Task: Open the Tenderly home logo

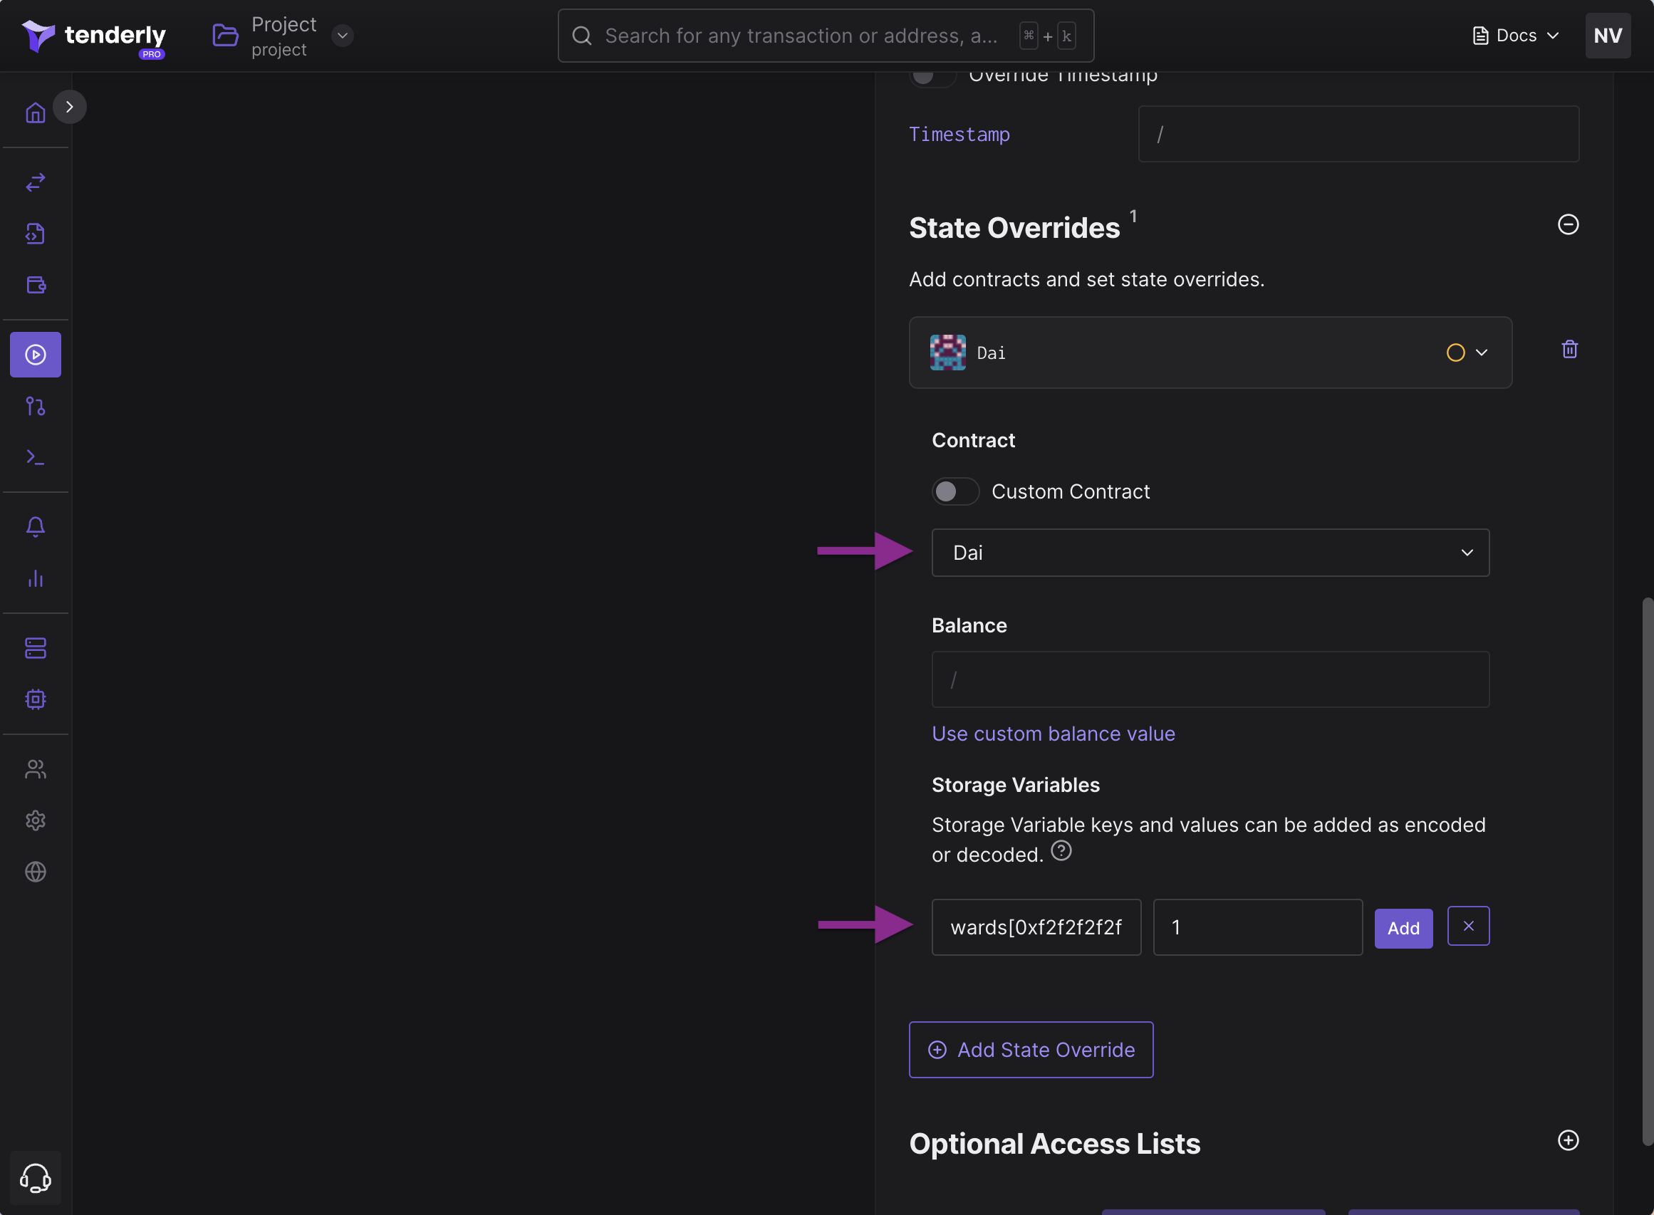Action: 93,37
